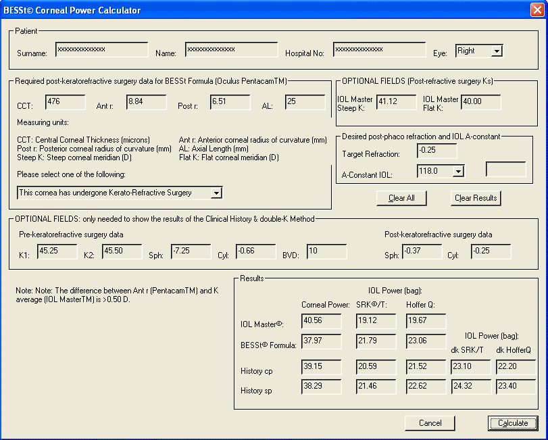Click the 'dk HofferQ' column header

(514, 350)
